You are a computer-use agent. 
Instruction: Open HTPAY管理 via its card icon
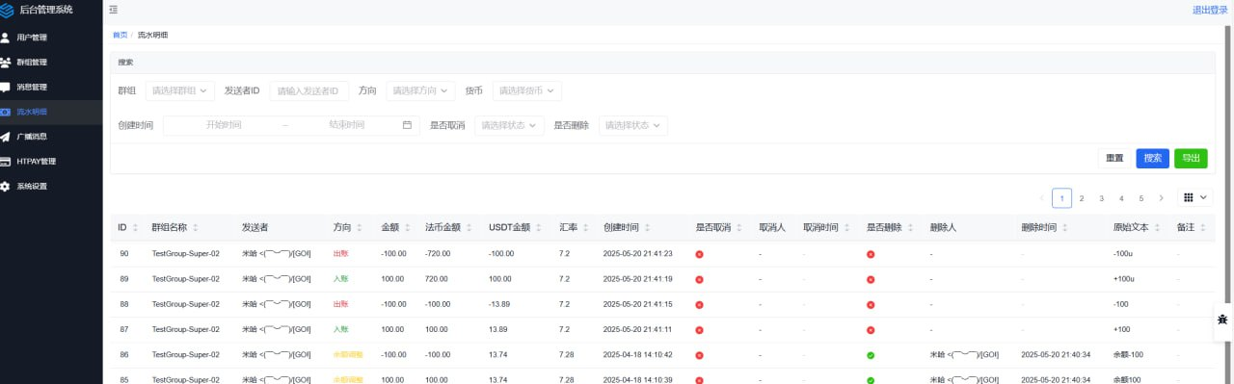6,162
